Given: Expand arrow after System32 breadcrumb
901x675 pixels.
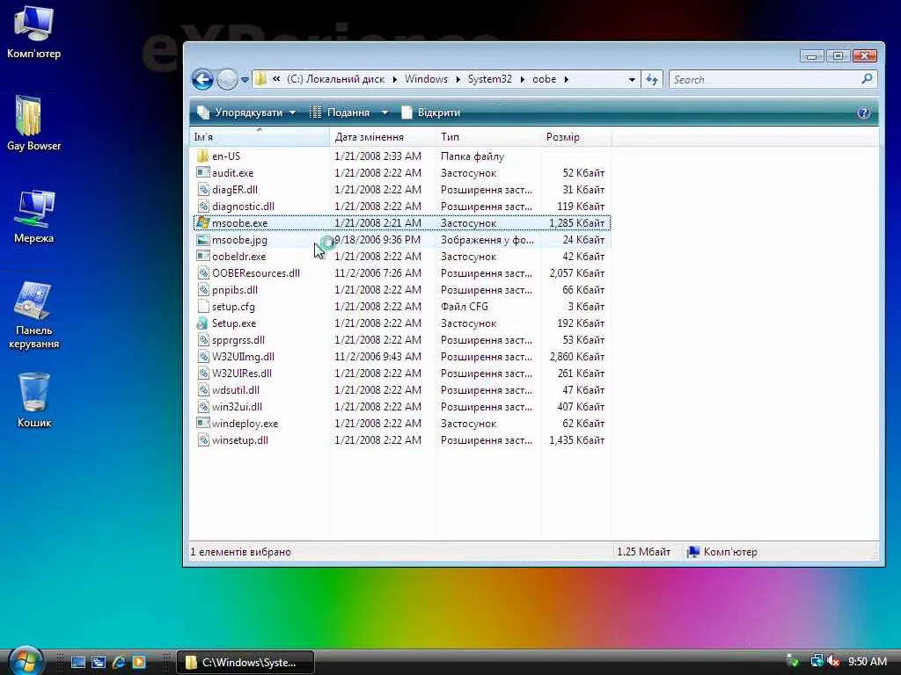Looking at the screenshot, I should pos(523,80).
